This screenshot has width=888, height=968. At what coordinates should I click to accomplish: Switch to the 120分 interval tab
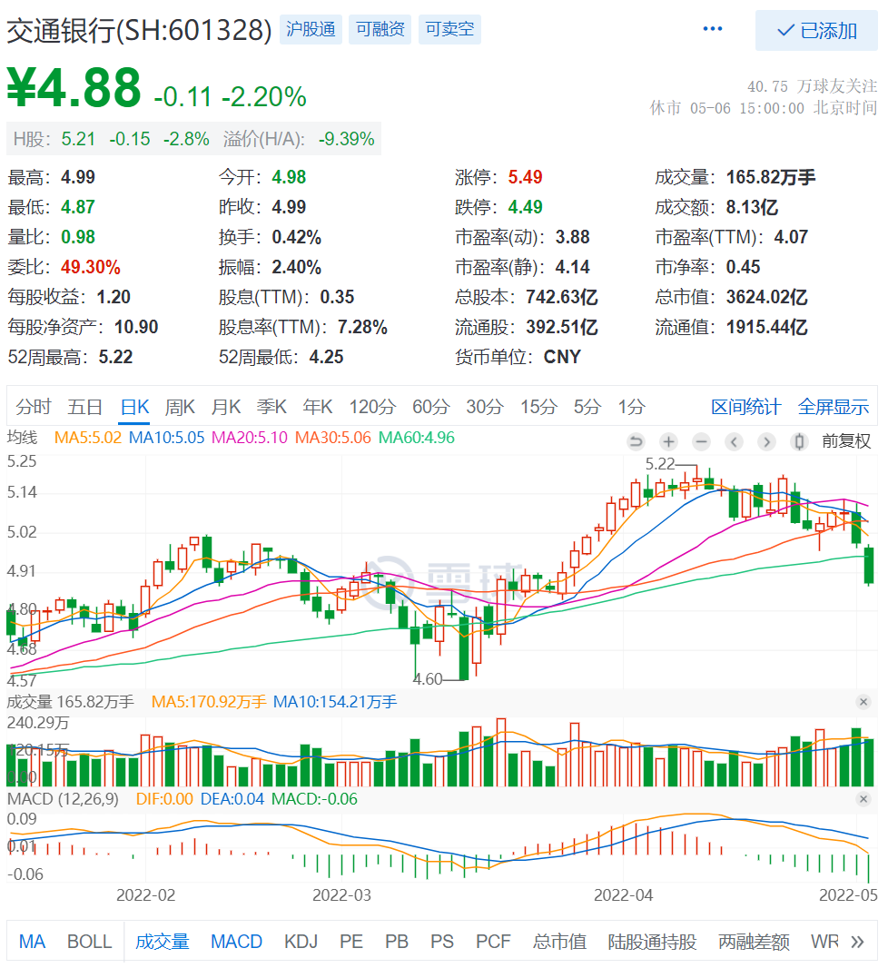click(373, 407)
